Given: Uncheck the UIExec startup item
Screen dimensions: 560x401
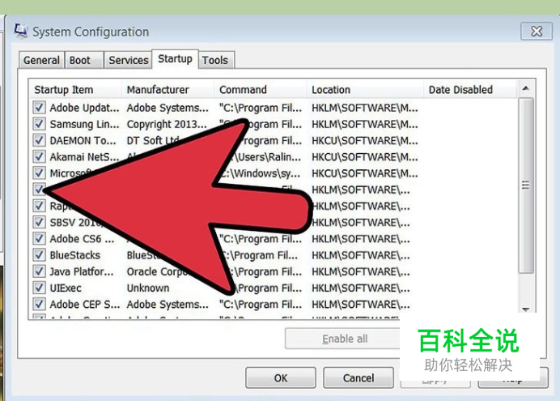Looking at the screenshot, I should pos(39,288).
